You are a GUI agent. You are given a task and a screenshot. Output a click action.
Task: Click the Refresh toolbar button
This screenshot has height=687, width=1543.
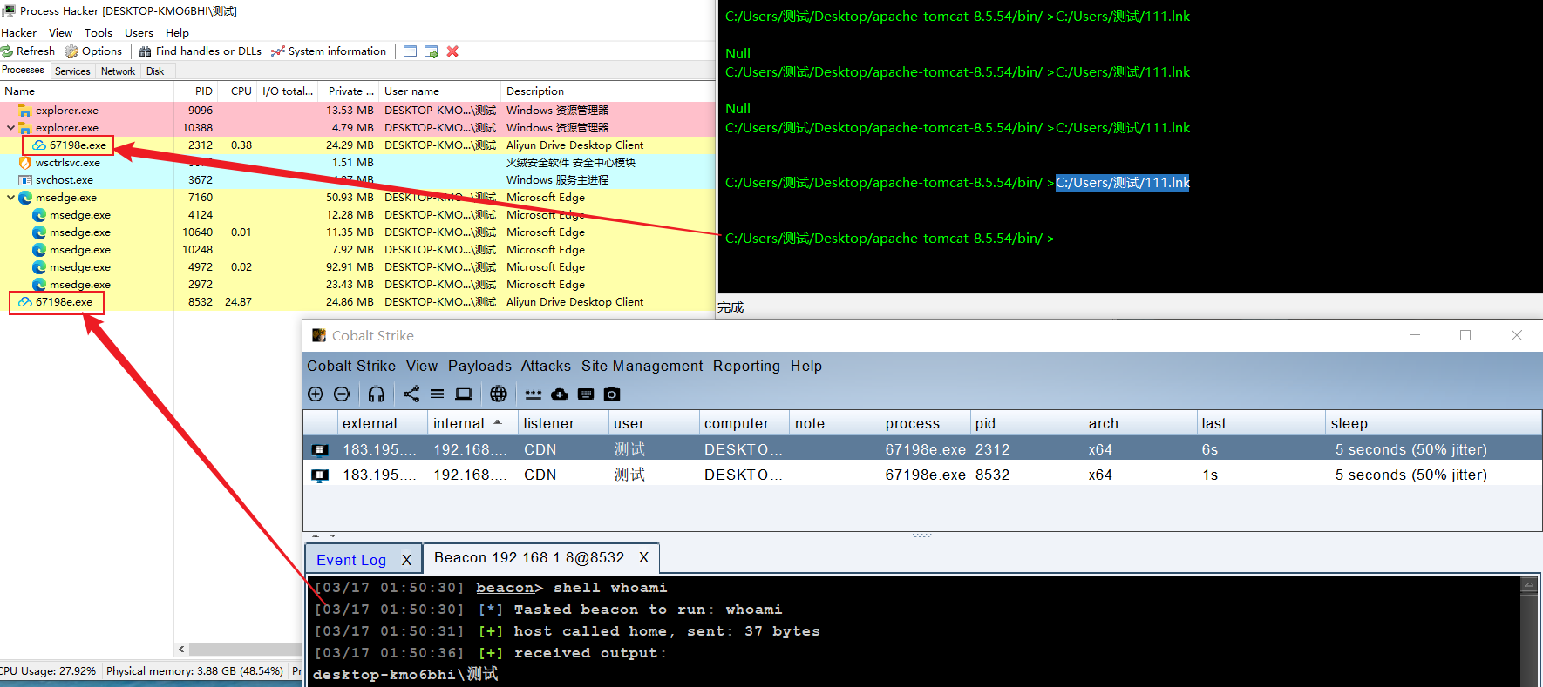[28, 51]
